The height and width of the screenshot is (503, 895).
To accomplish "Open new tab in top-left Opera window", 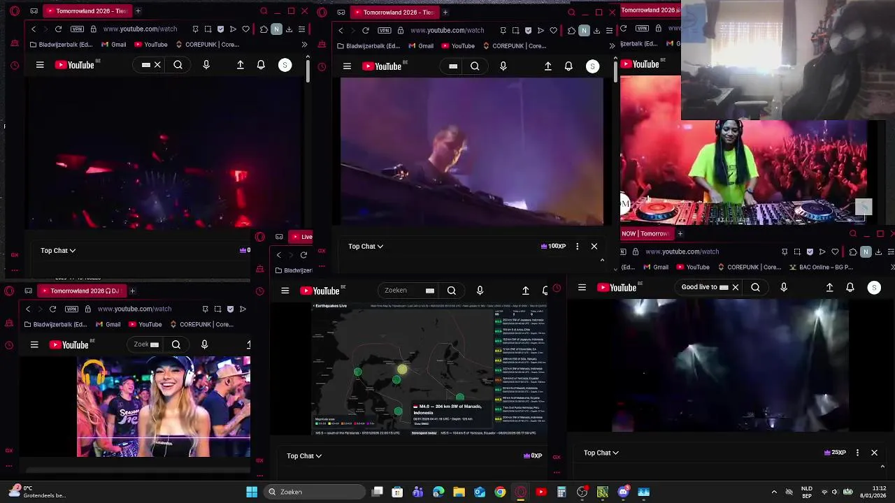I will click(138, 11).
